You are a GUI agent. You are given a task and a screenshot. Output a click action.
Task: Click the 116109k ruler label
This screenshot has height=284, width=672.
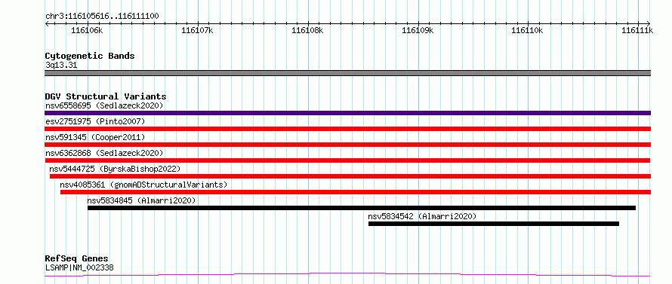[418, 30]
